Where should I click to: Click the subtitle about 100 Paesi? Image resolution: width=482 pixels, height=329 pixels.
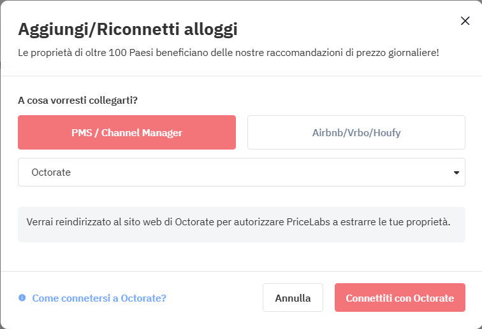coord(228,53)
